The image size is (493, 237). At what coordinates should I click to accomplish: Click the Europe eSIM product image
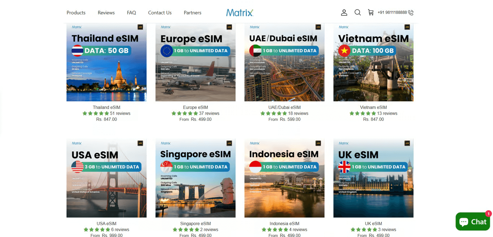tap(195, 61)
